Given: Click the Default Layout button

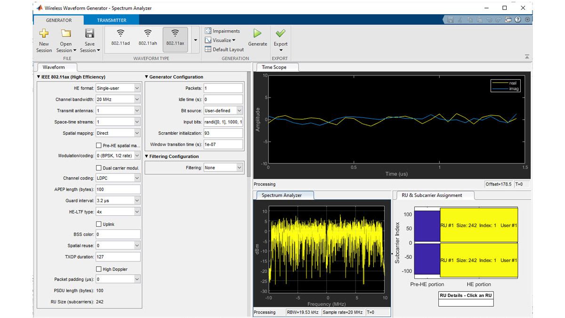Looking at the screenshot, I should click(224, 49).
